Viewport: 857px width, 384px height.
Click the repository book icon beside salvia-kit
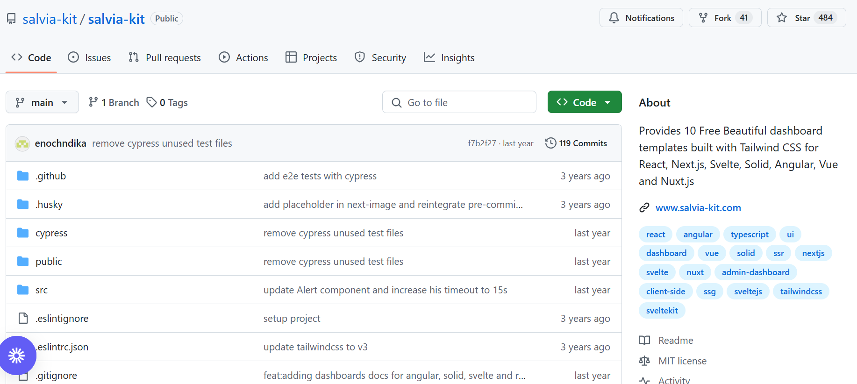[11, 19]
